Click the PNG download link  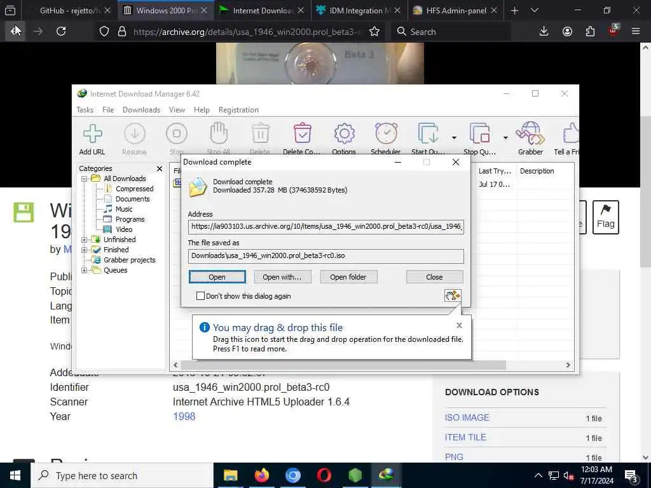(x=454, y=457)
